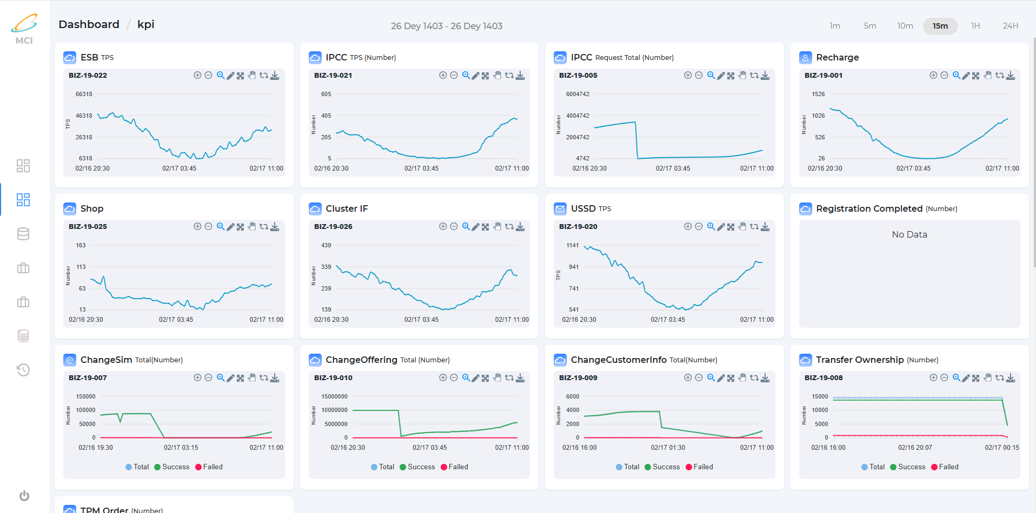
Task: Toggle Total series in ChangeSim legend
Action: coord(137,467)
